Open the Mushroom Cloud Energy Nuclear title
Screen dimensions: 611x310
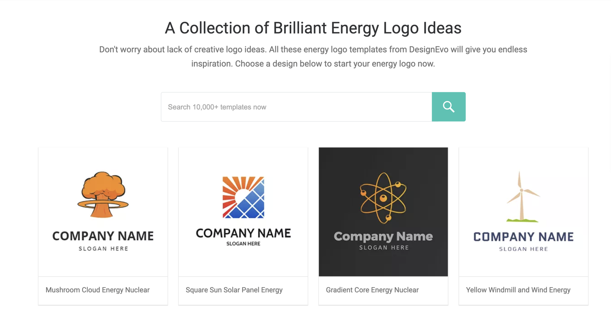point(97,290)
